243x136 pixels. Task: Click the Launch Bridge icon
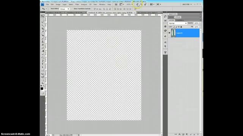click(116, 5)
